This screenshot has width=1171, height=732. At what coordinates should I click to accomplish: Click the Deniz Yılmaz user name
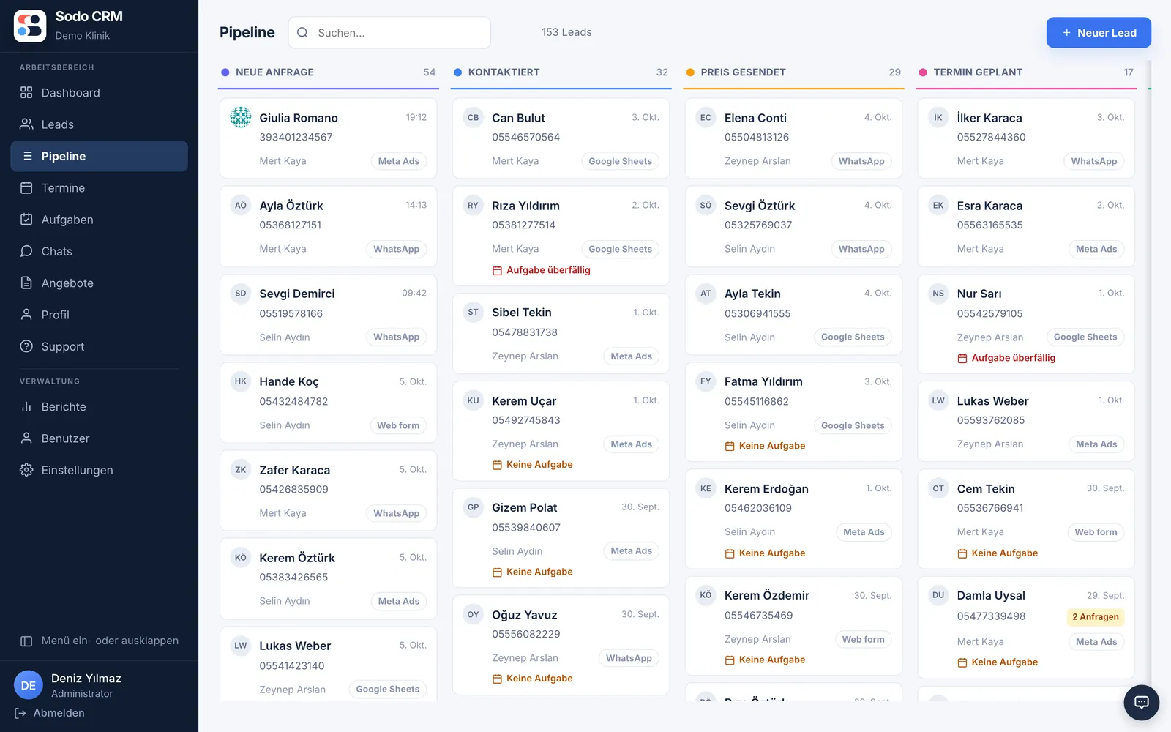pos(86,679)
